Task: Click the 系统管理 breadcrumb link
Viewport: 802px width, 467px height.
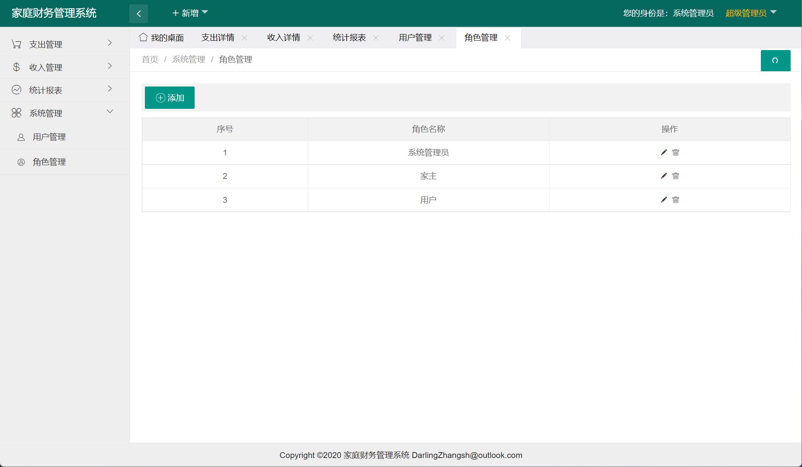Action: click(x=188, y=60)
